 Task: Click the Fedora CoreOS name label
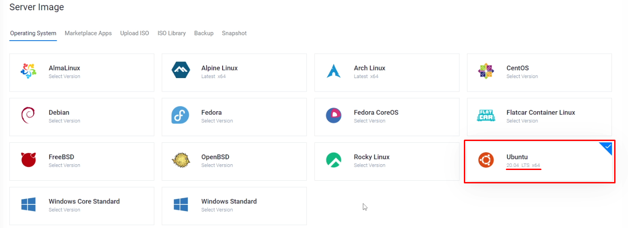point(376,112)
